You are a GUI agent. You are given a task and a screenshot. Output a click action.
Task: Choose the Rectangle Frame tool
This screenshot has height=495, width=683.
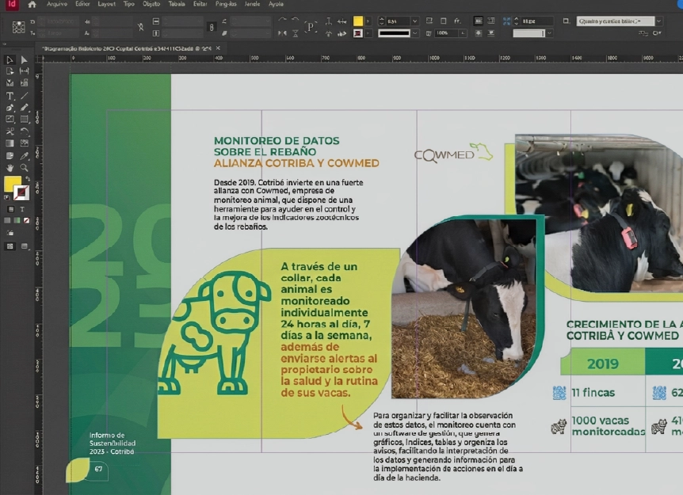coord(10,119)
